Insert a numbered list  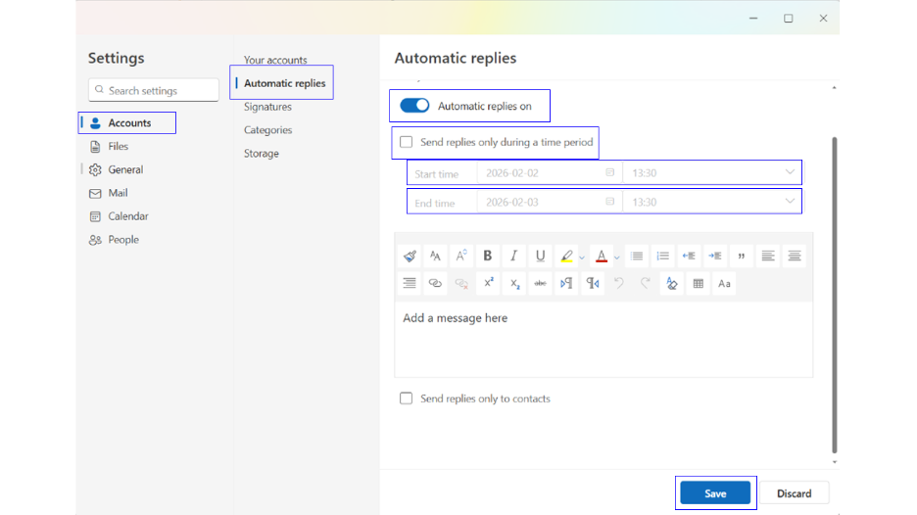662,256
